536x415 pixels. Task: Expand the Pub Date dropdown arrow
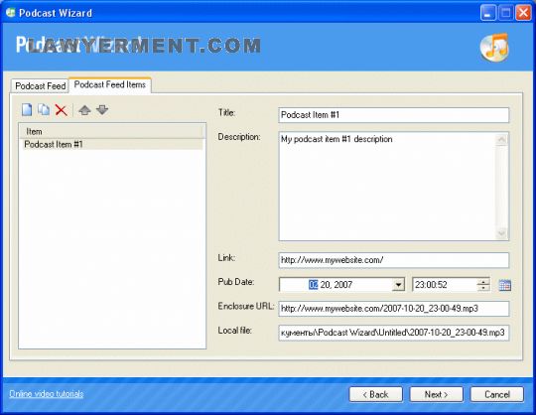[398, 284]
